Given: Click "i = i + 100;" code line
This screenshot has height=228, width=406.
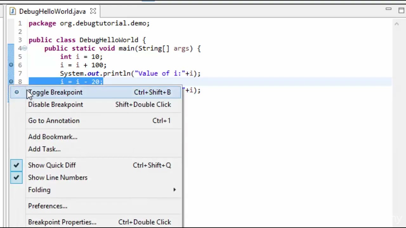Looking at the screenshot, I should pyautogui.click(x=83, y=65).
